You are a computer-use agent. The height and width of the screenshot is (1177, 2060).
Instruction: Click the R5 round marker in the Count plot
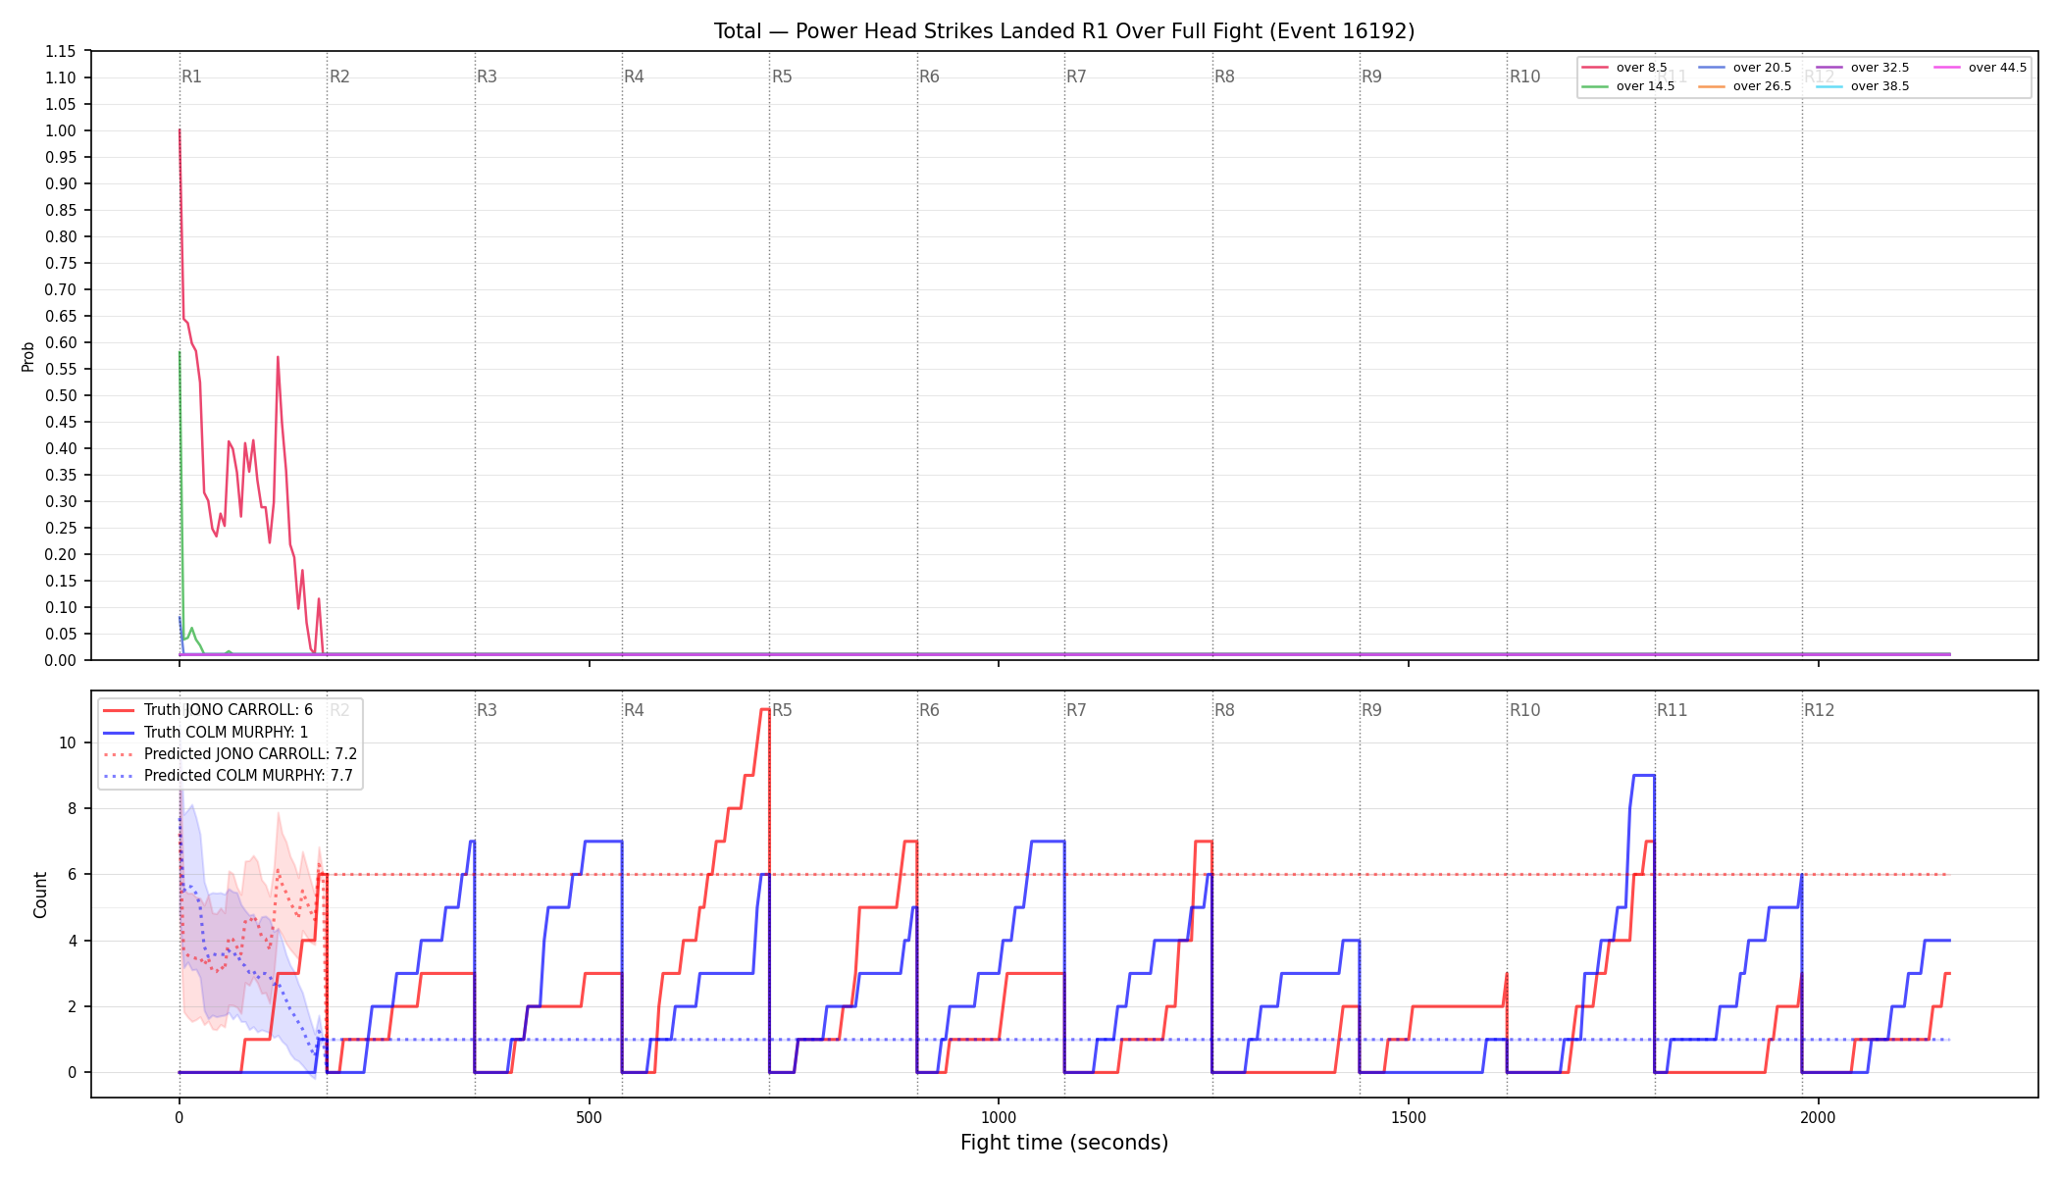tap(782, 710)
